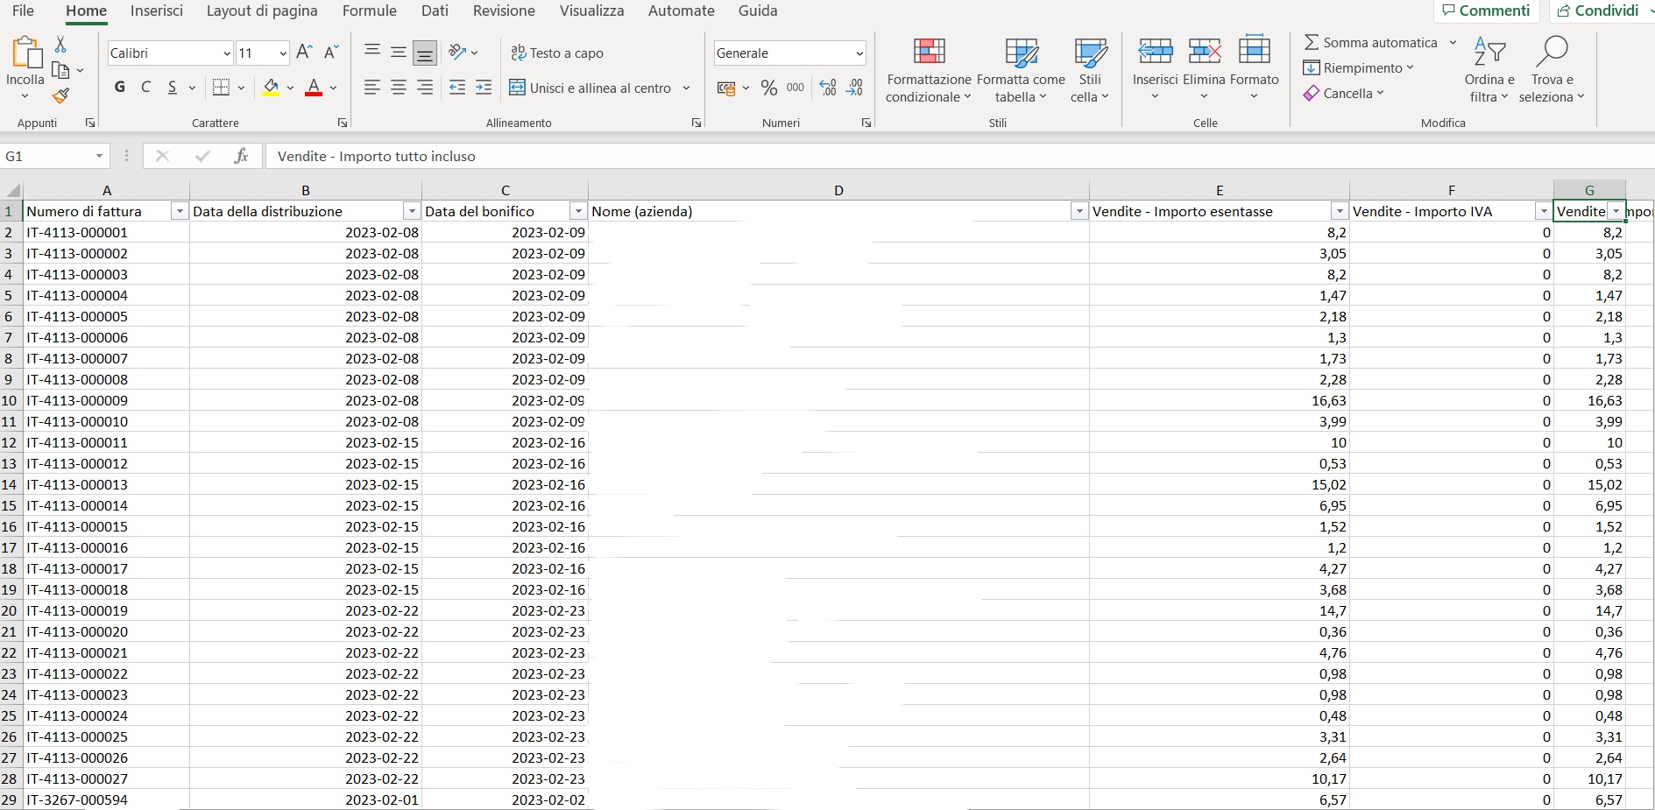Click the Incolla (paste) icon
This screenshot has width=1655, height=810.
26,53
